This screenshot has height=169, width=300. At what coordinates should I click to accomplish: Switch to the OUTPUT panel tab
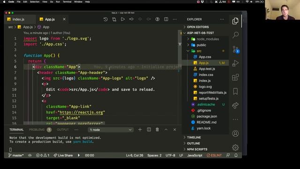click(x=62, y=130)
